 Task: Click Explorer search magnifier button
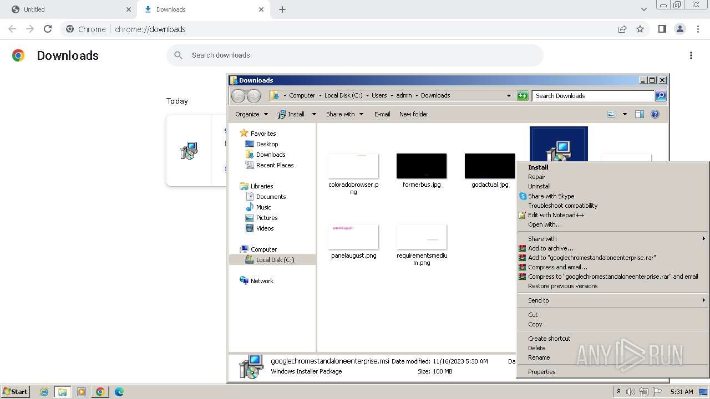click(660, 96)
